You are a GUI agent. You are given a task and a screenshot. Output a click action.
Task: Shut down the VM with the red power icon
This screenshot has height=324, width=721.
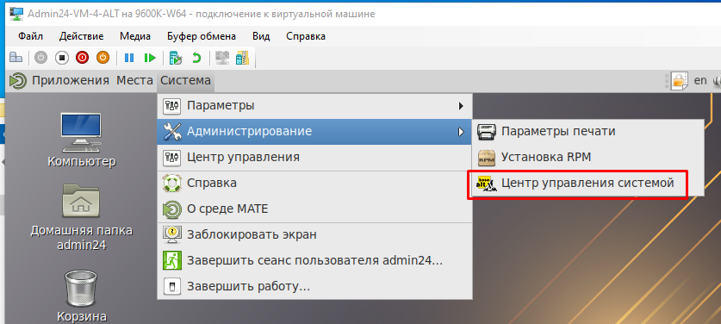83,58
